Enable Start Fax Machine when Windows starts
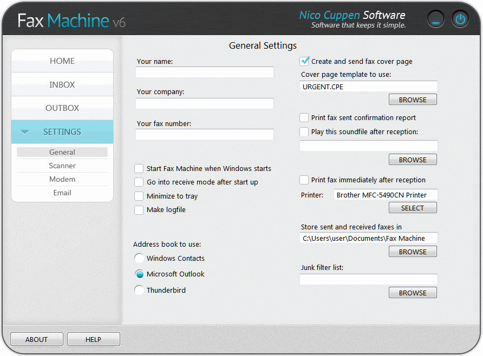483x356 pixels. coord(139,169)
